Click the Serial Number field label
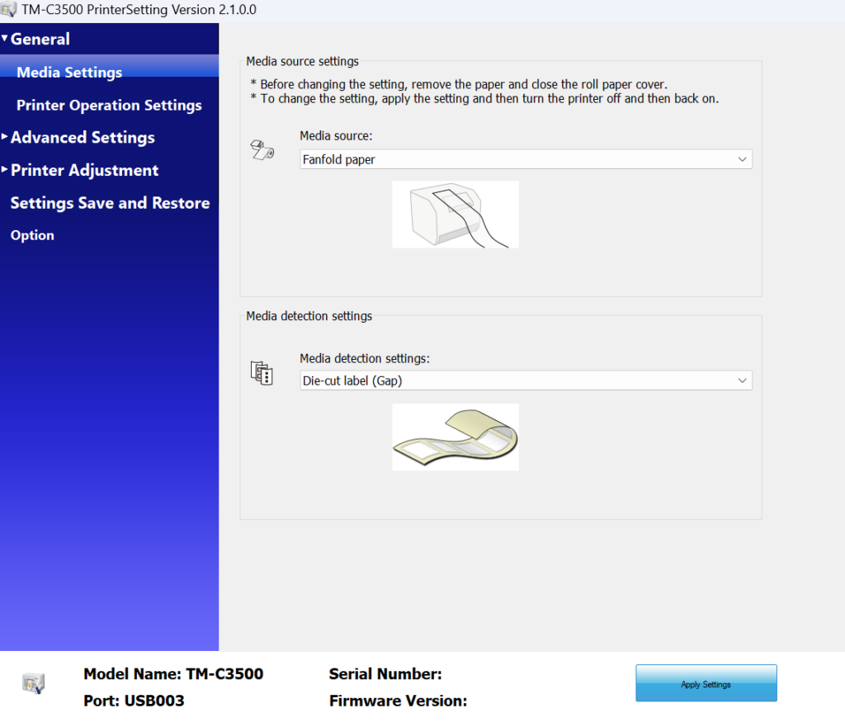The height and width of the screenshot is (727, 845). [385, 674]
